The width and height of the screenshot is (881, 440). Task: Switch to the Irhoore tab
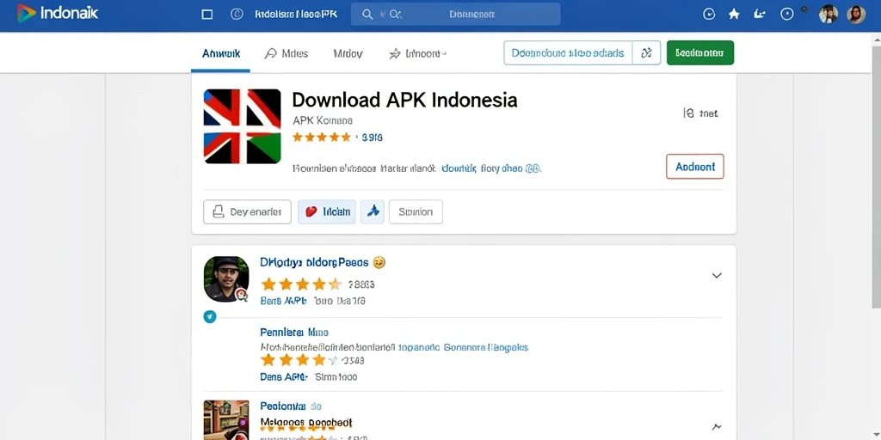pos(417,54)
